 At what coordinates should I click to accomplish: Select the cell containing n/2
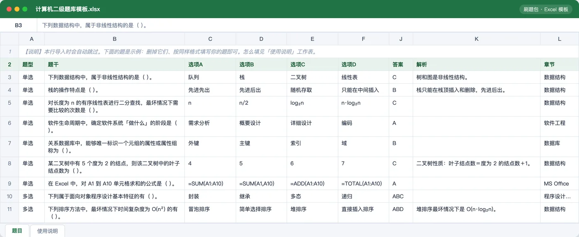tap(261, 106)
